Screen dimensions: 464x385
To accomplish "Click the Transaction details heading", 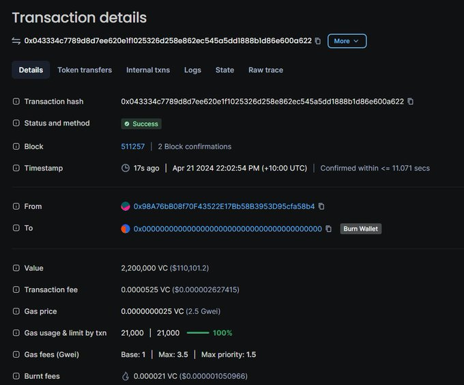I will point(79,18).
